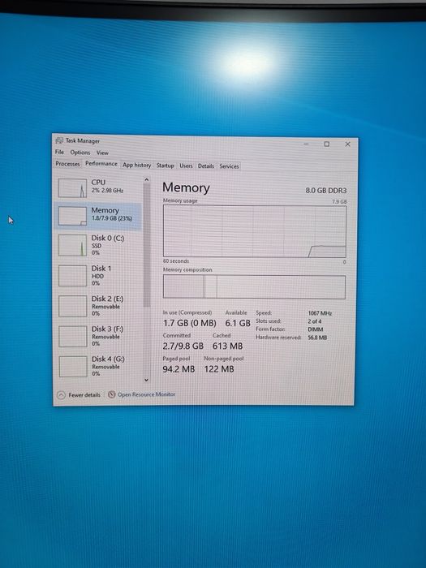The width and height of the screenshot is (426, 568).
Task: Click the Disk 4 (G:) graph thumbnail
Action: tap(72, 366)
